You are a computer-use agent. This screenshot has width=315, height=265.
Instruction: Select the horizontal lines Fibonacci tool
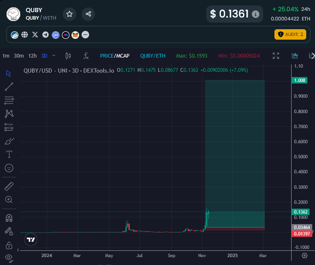coord(9,101)
